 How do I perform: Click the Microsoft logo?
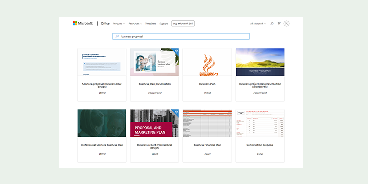coord(82,23)
